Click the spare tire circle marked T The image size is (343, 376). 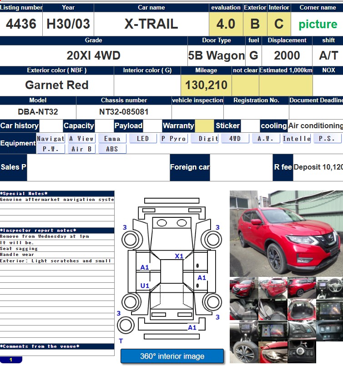pos(126,325)
